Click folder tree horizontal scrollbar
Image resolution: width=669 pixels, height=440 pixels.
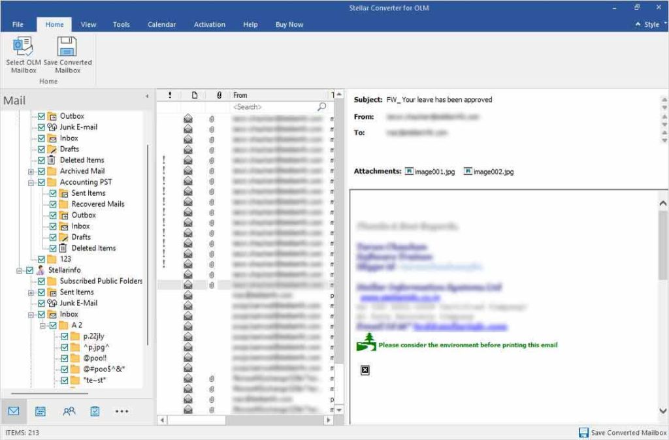[50, 394]
